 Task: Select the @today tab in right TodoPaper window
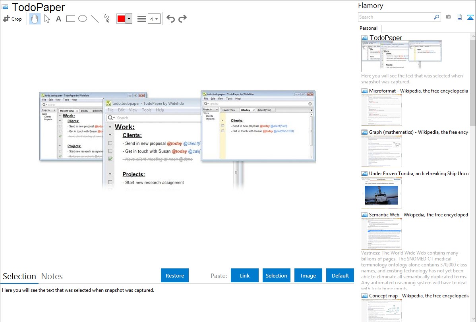(x=245, y=110)
